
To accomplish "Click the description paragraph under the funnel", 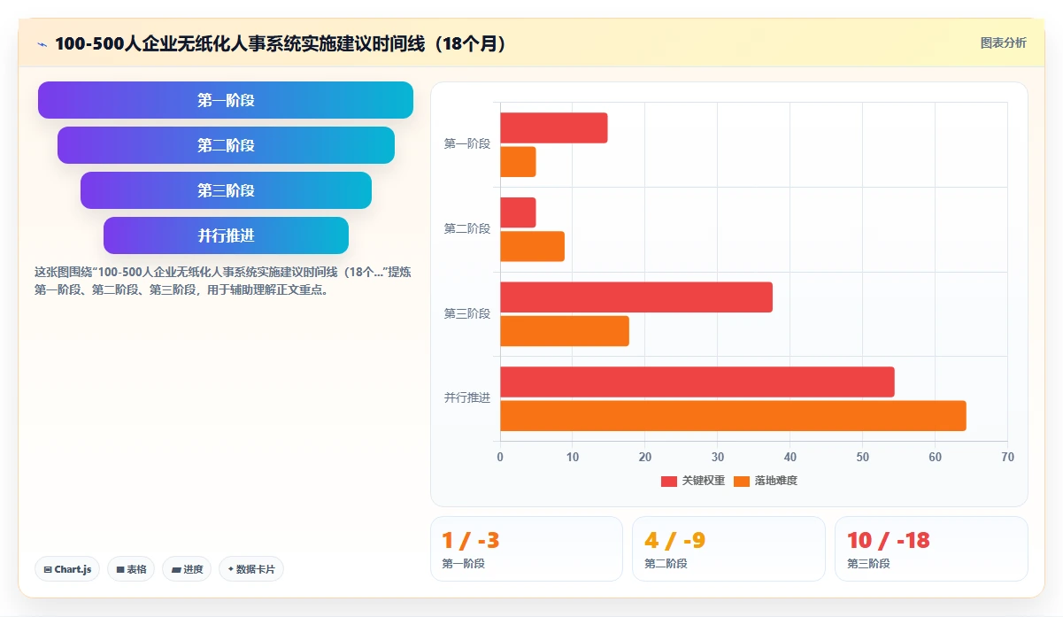I will (x=222, y=281).
